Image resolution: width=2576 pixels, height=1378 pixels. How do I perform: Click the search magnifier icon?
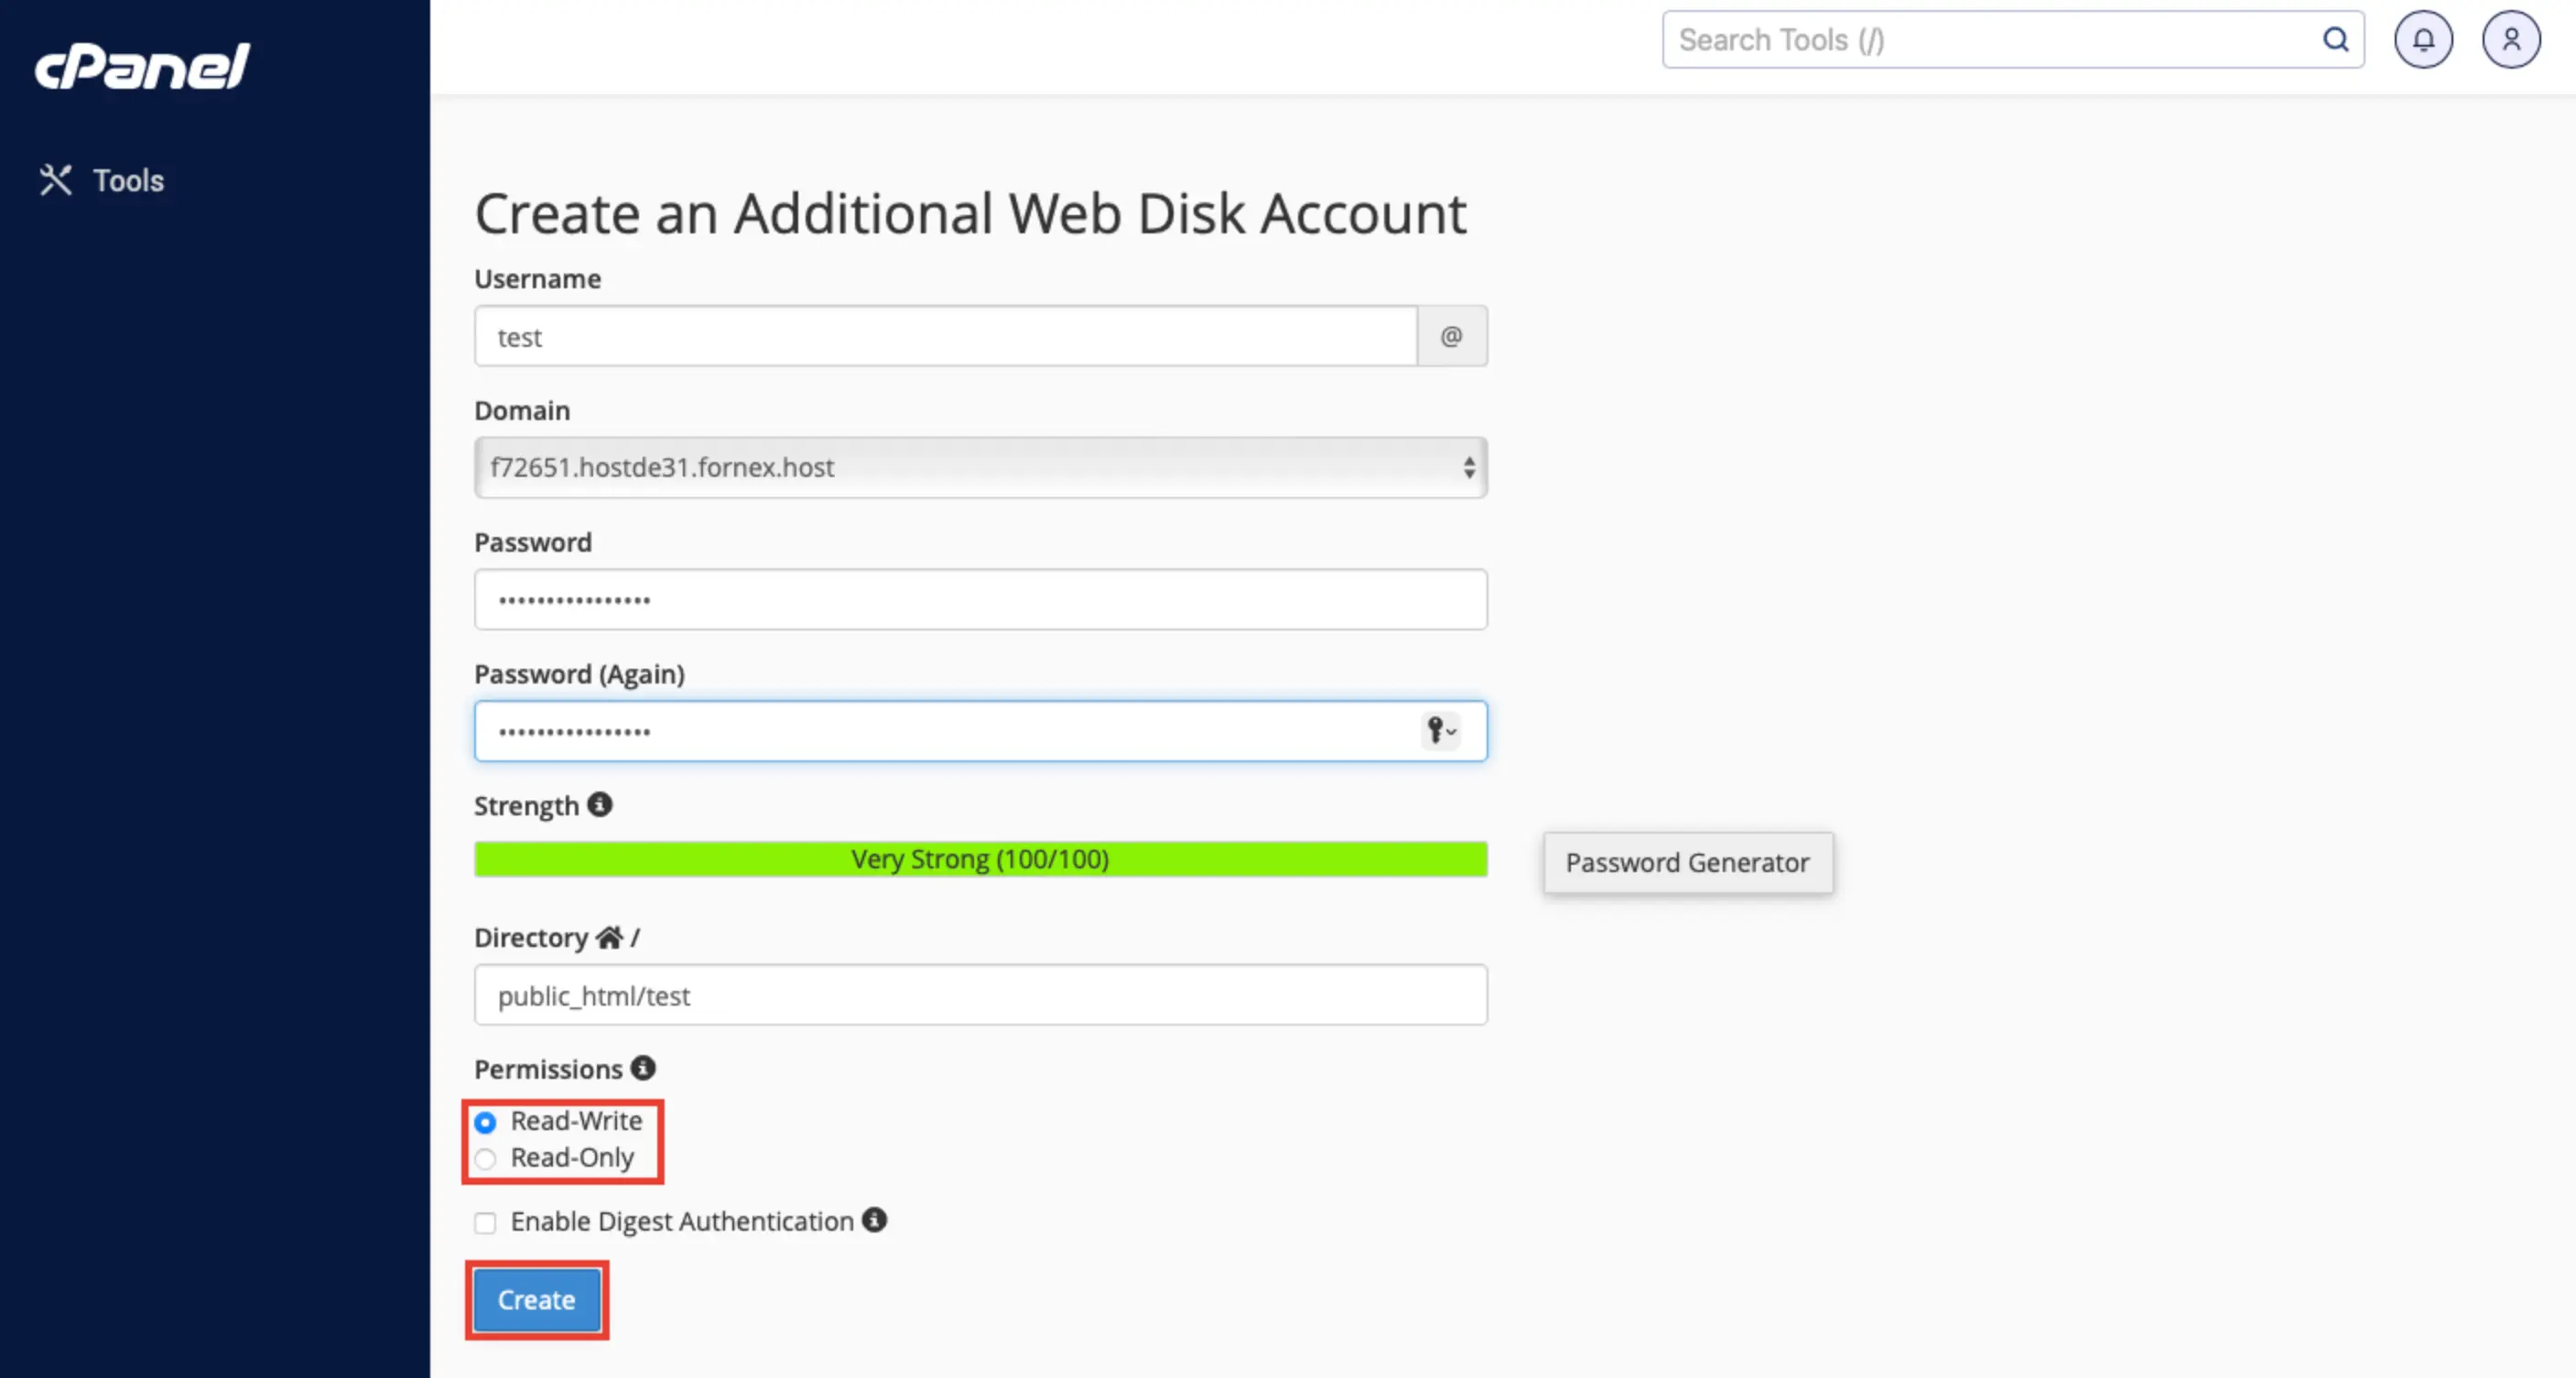(x=2335, y=40)
